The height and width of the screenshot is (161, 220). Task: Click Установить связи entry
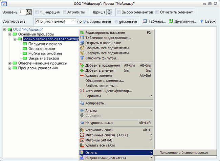(x=116, y=130)
